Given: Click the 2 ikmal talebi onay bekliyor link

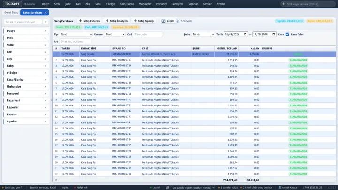Looking at the screenshot, I should point(256,188).
